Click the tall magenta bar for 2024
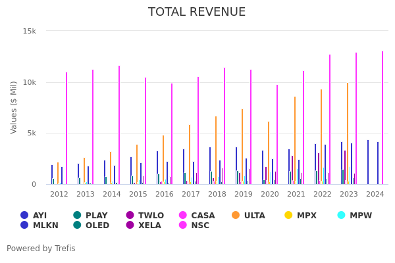395x263 pixels. (x=382, y=118)
